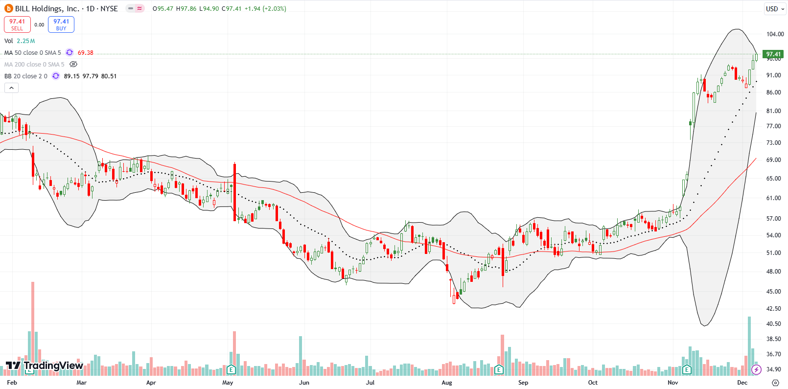Click the 65.00 label on the price scale
Viewport: 788px width, 389px height.
tap(774, 179)
